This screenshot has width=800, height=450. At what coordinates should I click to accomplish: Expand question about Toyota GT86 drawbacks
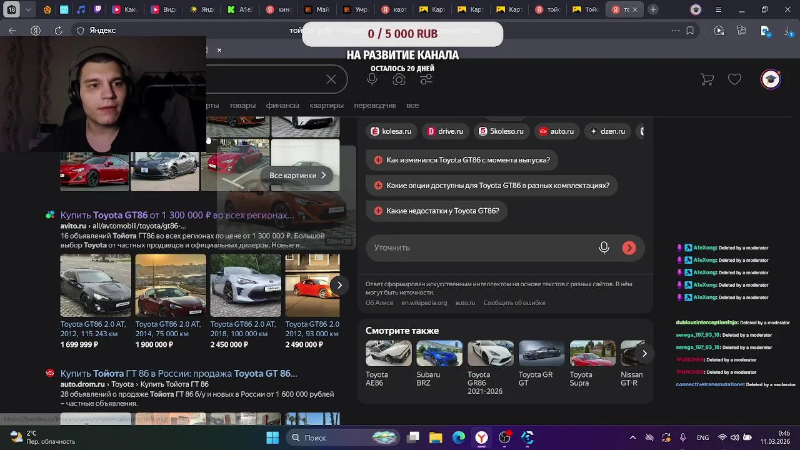coord(436,211)
